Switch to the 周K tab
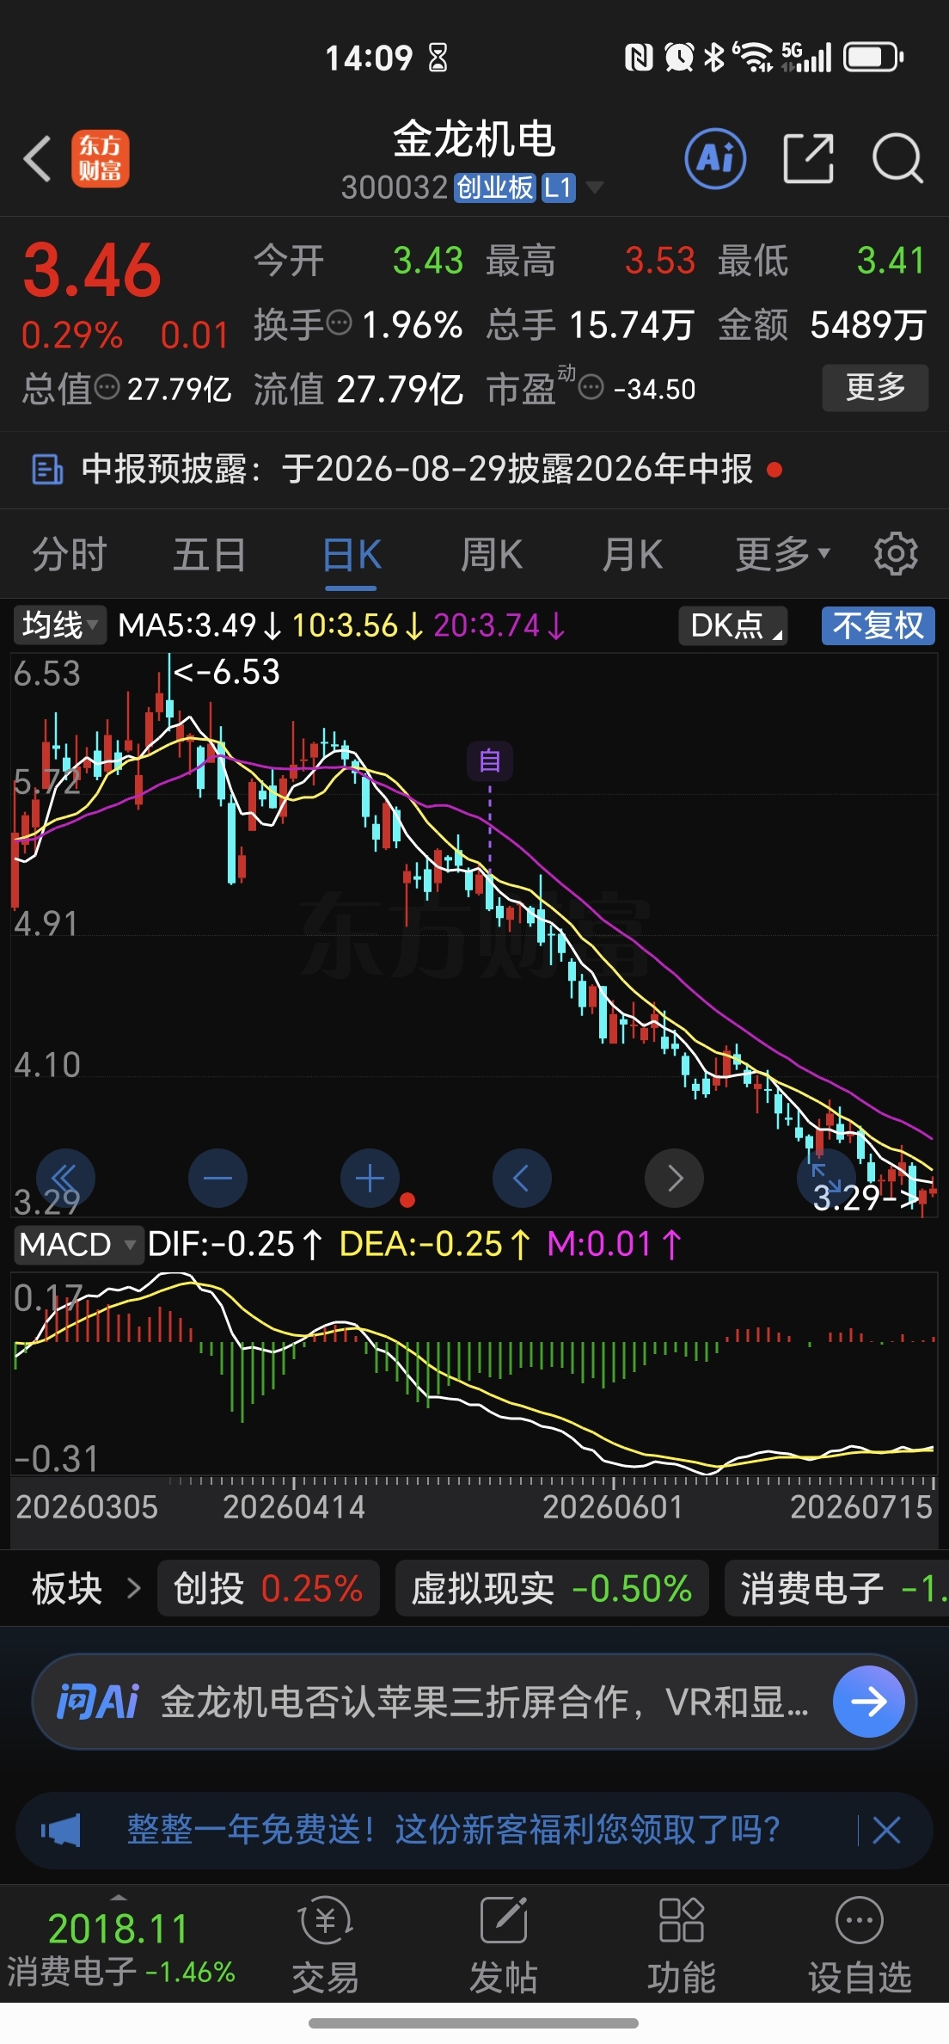Screen dimensions: 949x2044 pyautogui.click(x=491, y=554)
